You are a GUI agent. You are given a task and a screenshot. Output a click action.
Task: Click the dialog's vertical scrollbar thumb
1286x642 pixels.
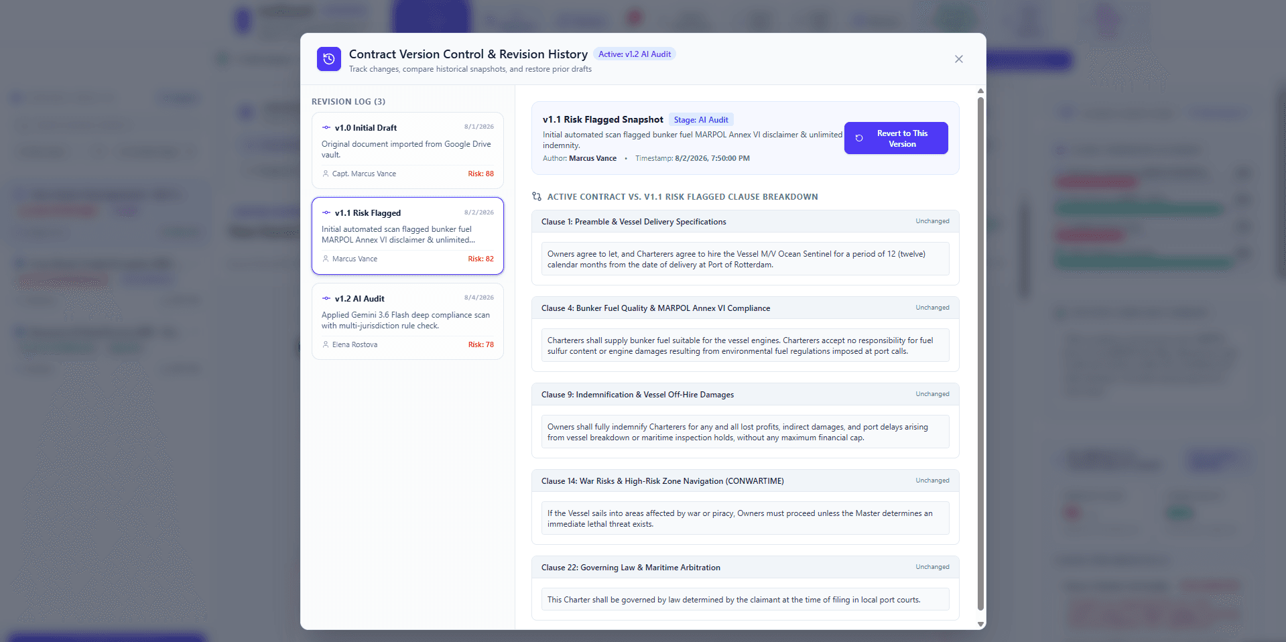(x=980, y=354)
